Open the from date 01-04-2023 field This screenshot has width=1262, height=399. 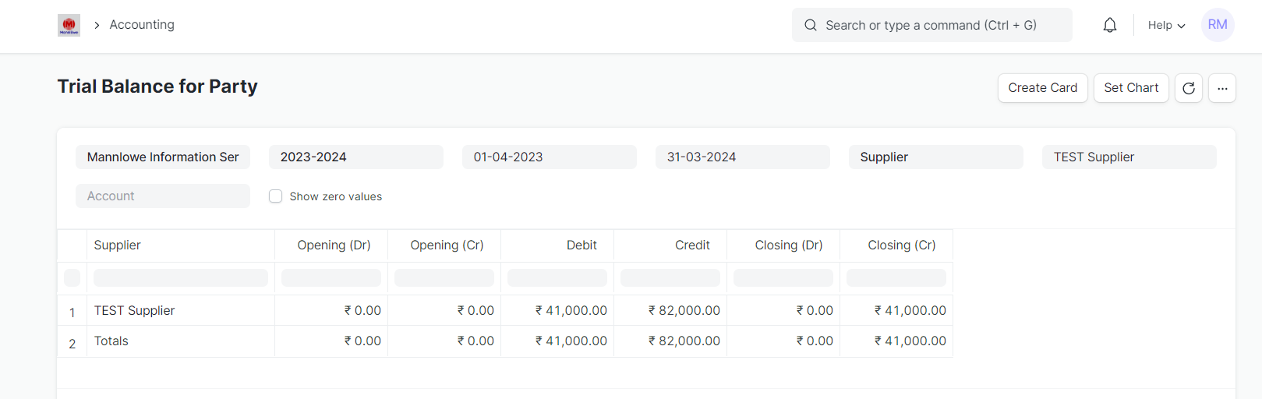[550, 157]
